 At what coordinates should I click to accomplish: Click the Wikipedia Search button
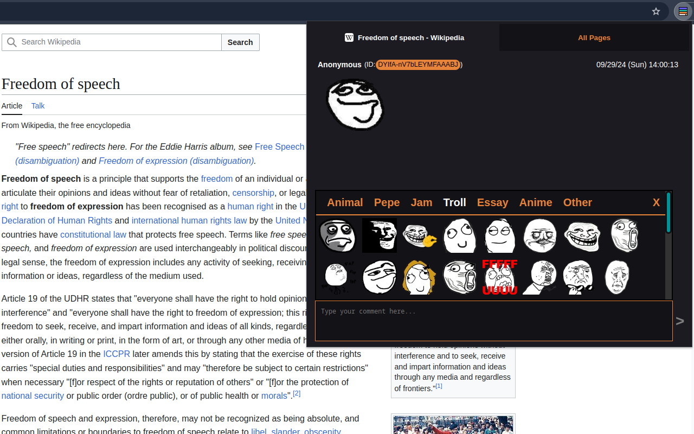240,42
